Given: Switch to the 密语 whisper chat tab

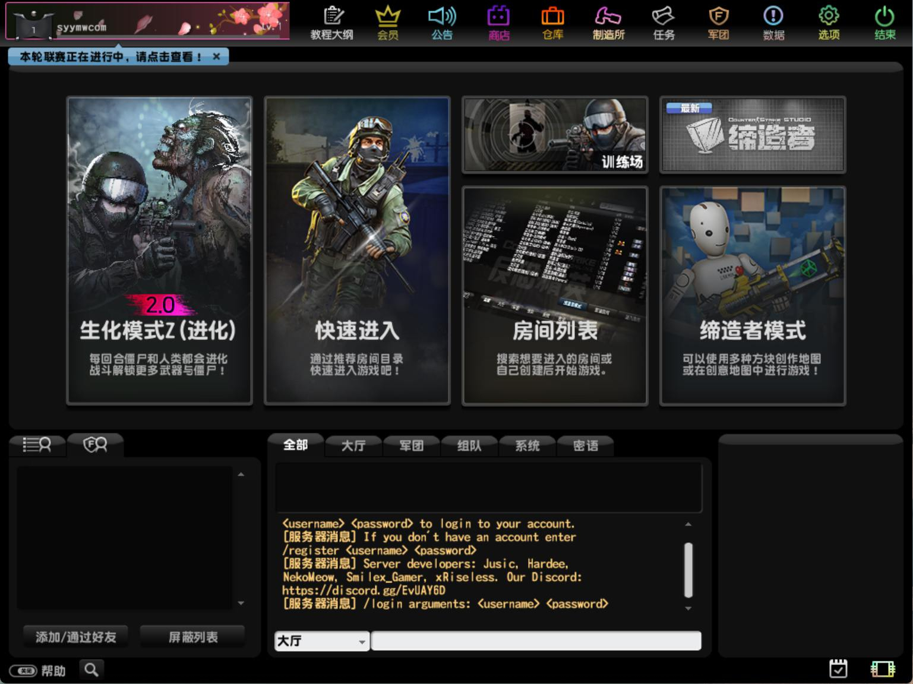Looking at the screenshot, I should click(x=585, y=445).
